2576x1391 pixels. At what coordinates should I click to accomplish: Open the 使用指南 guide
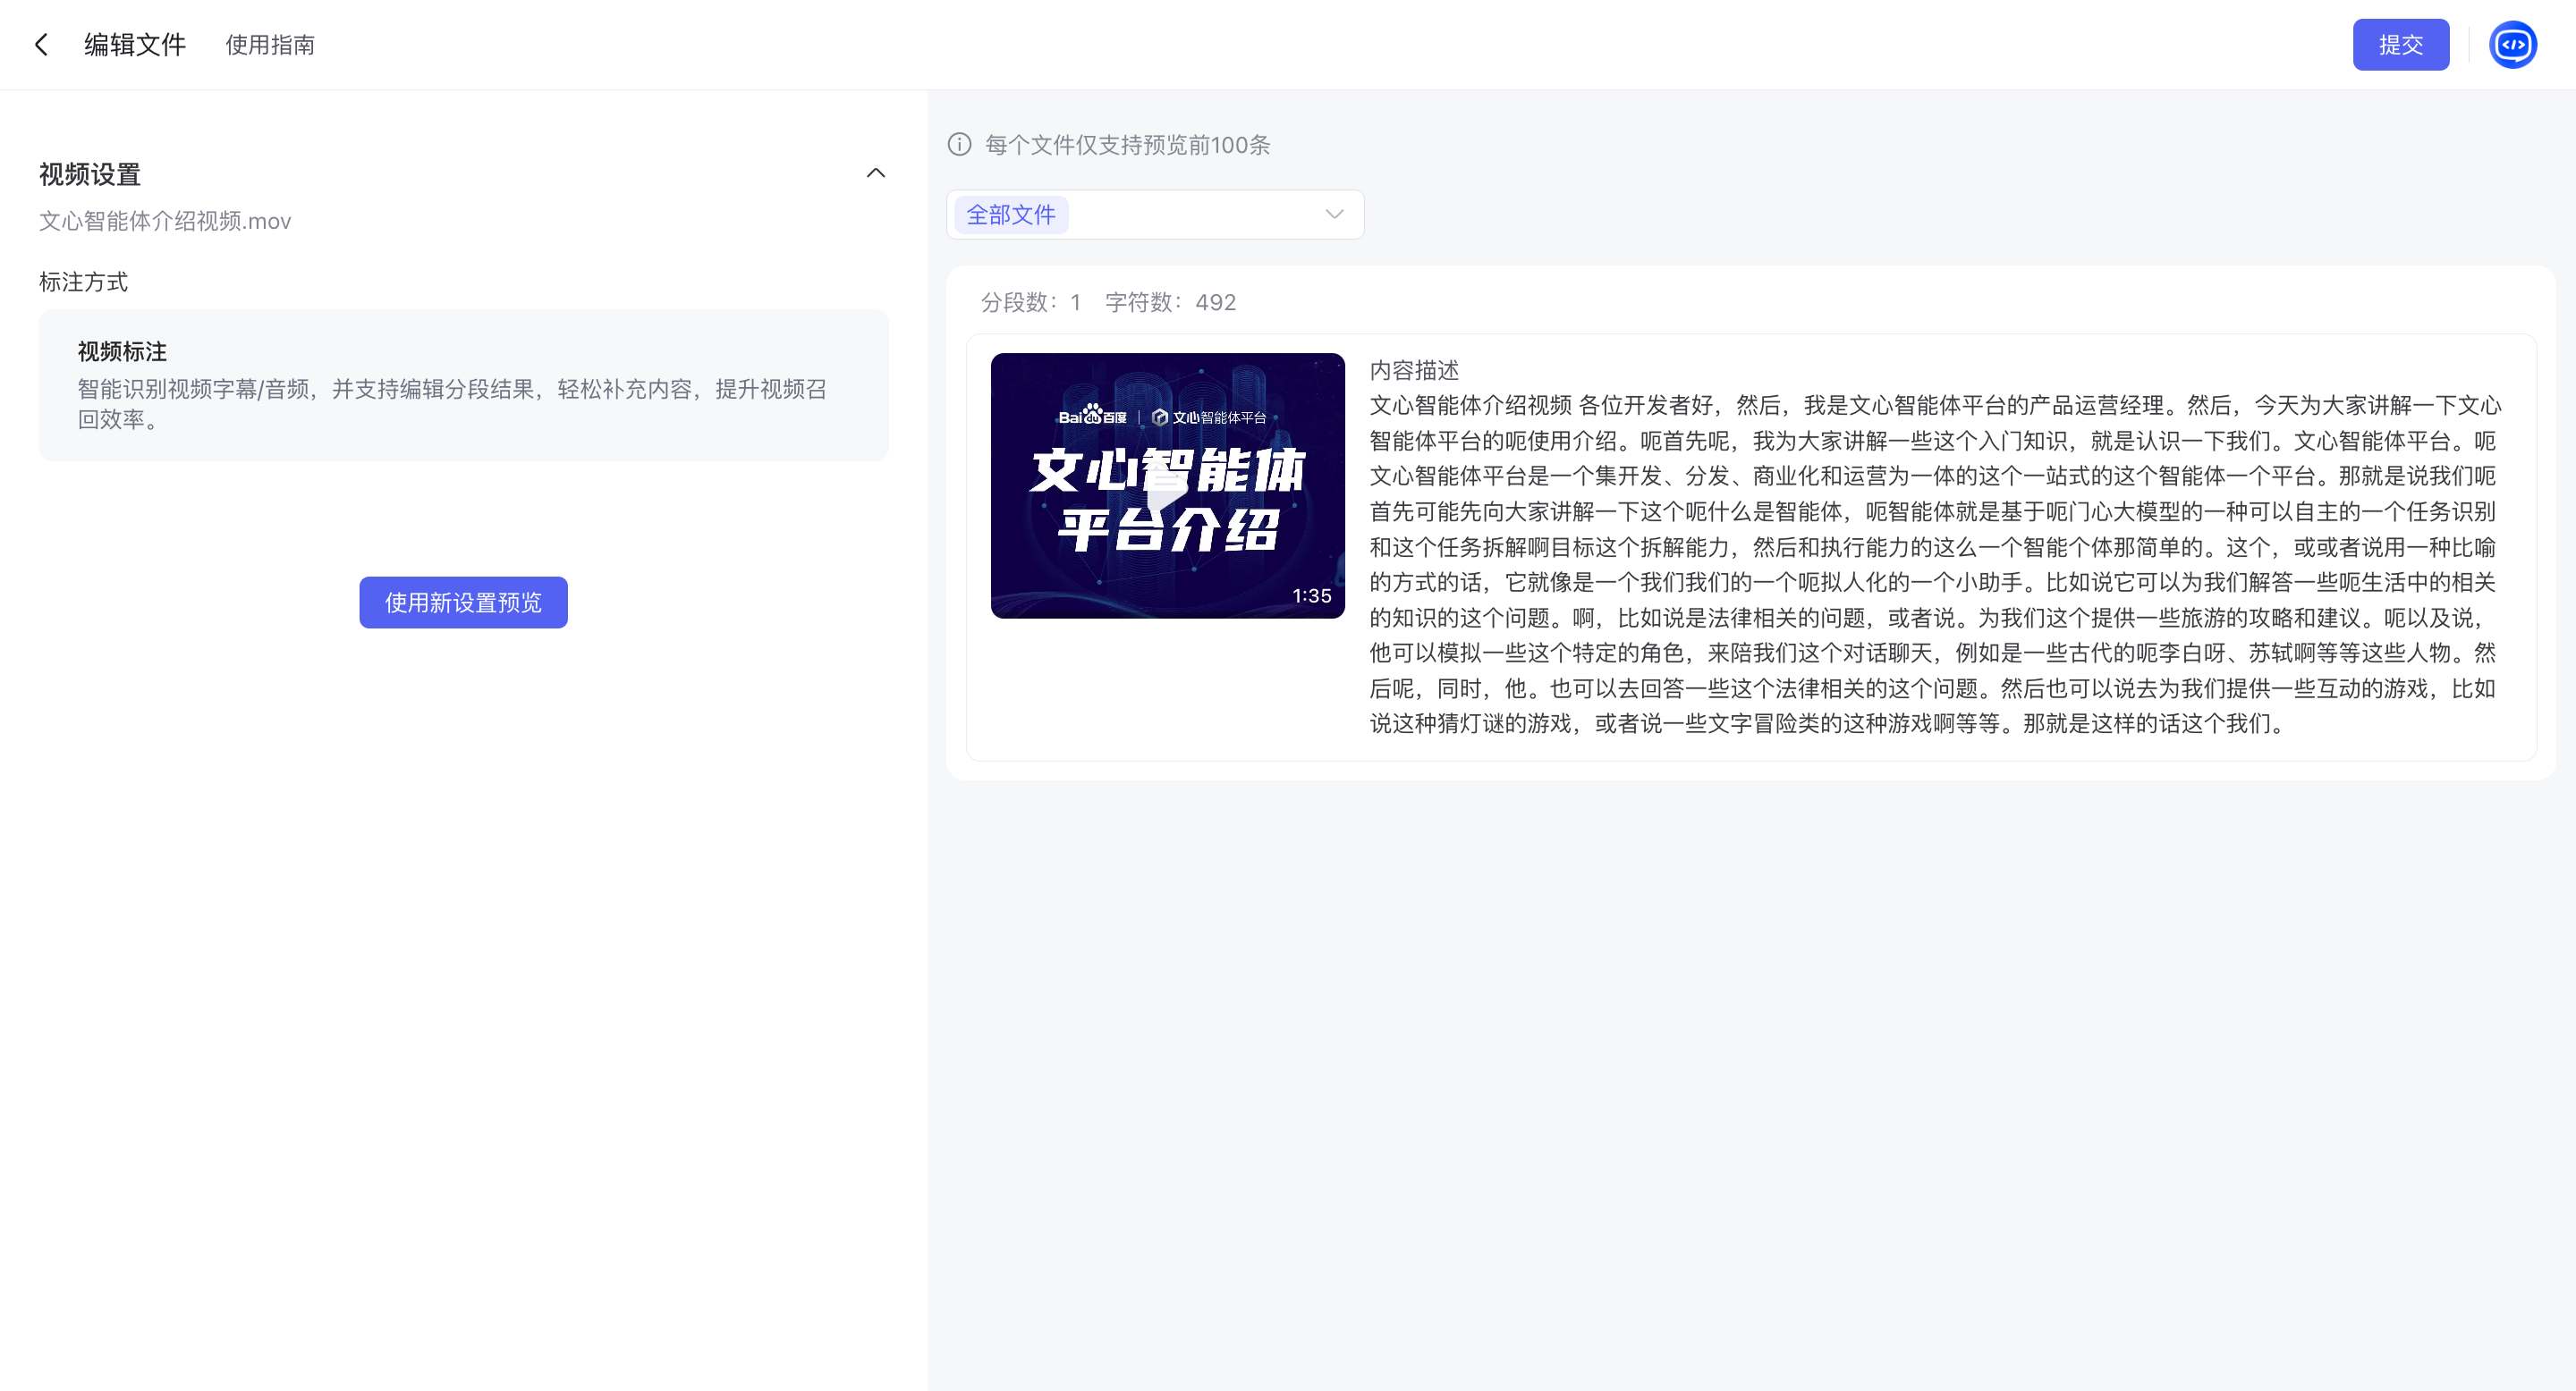click(269, 44)
